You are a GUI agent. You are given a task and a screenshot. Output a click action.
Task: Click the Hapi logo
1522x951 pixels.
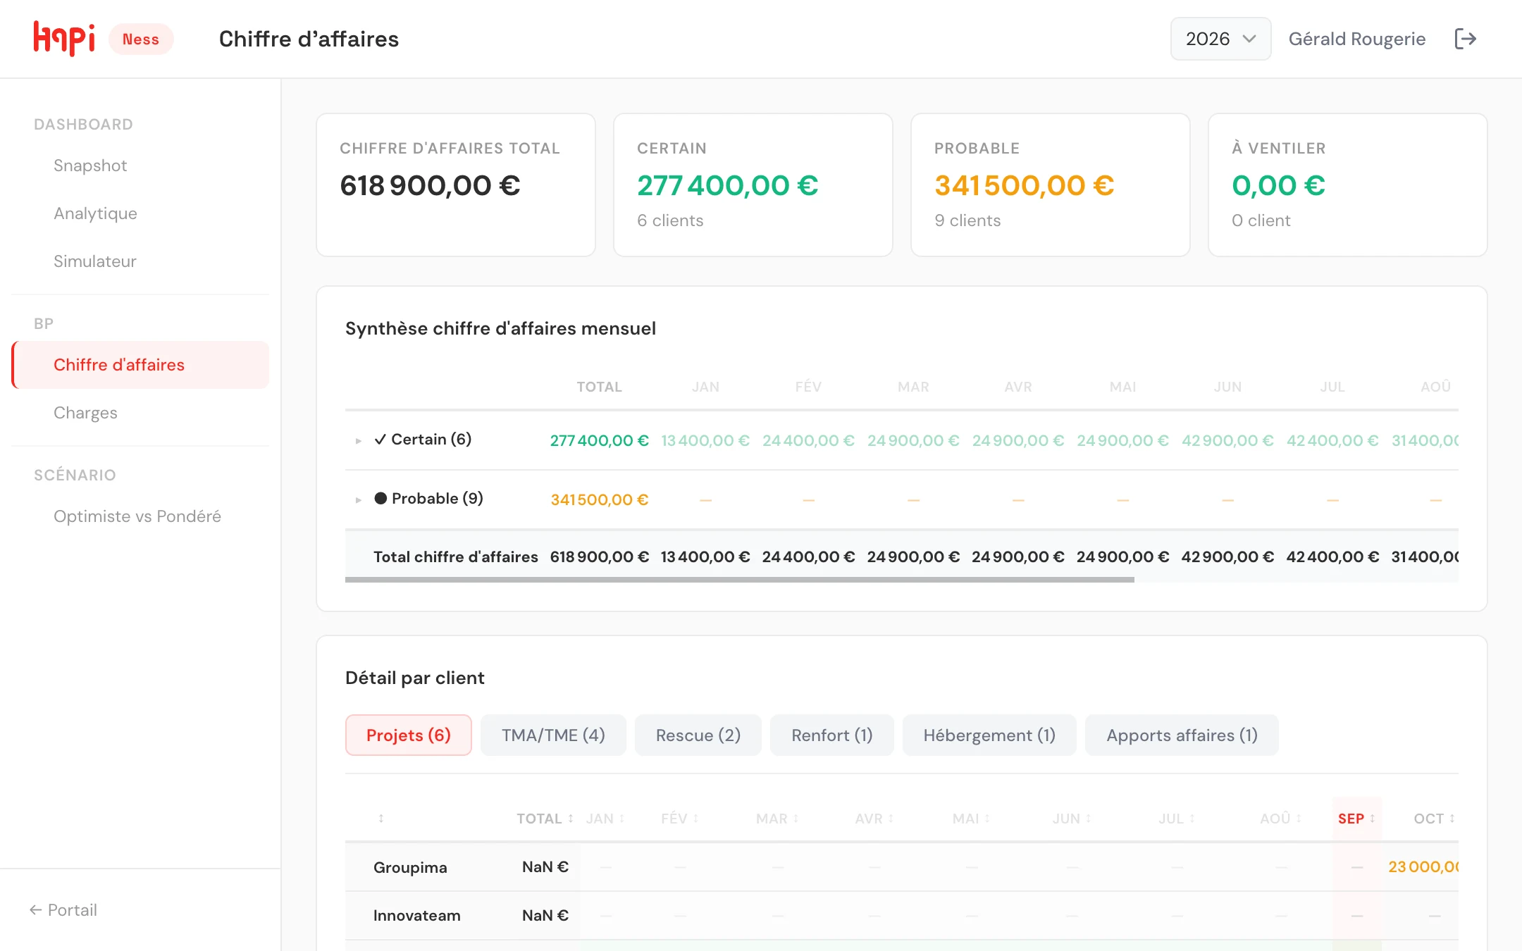pyautogui.click(x=64, y=38)
